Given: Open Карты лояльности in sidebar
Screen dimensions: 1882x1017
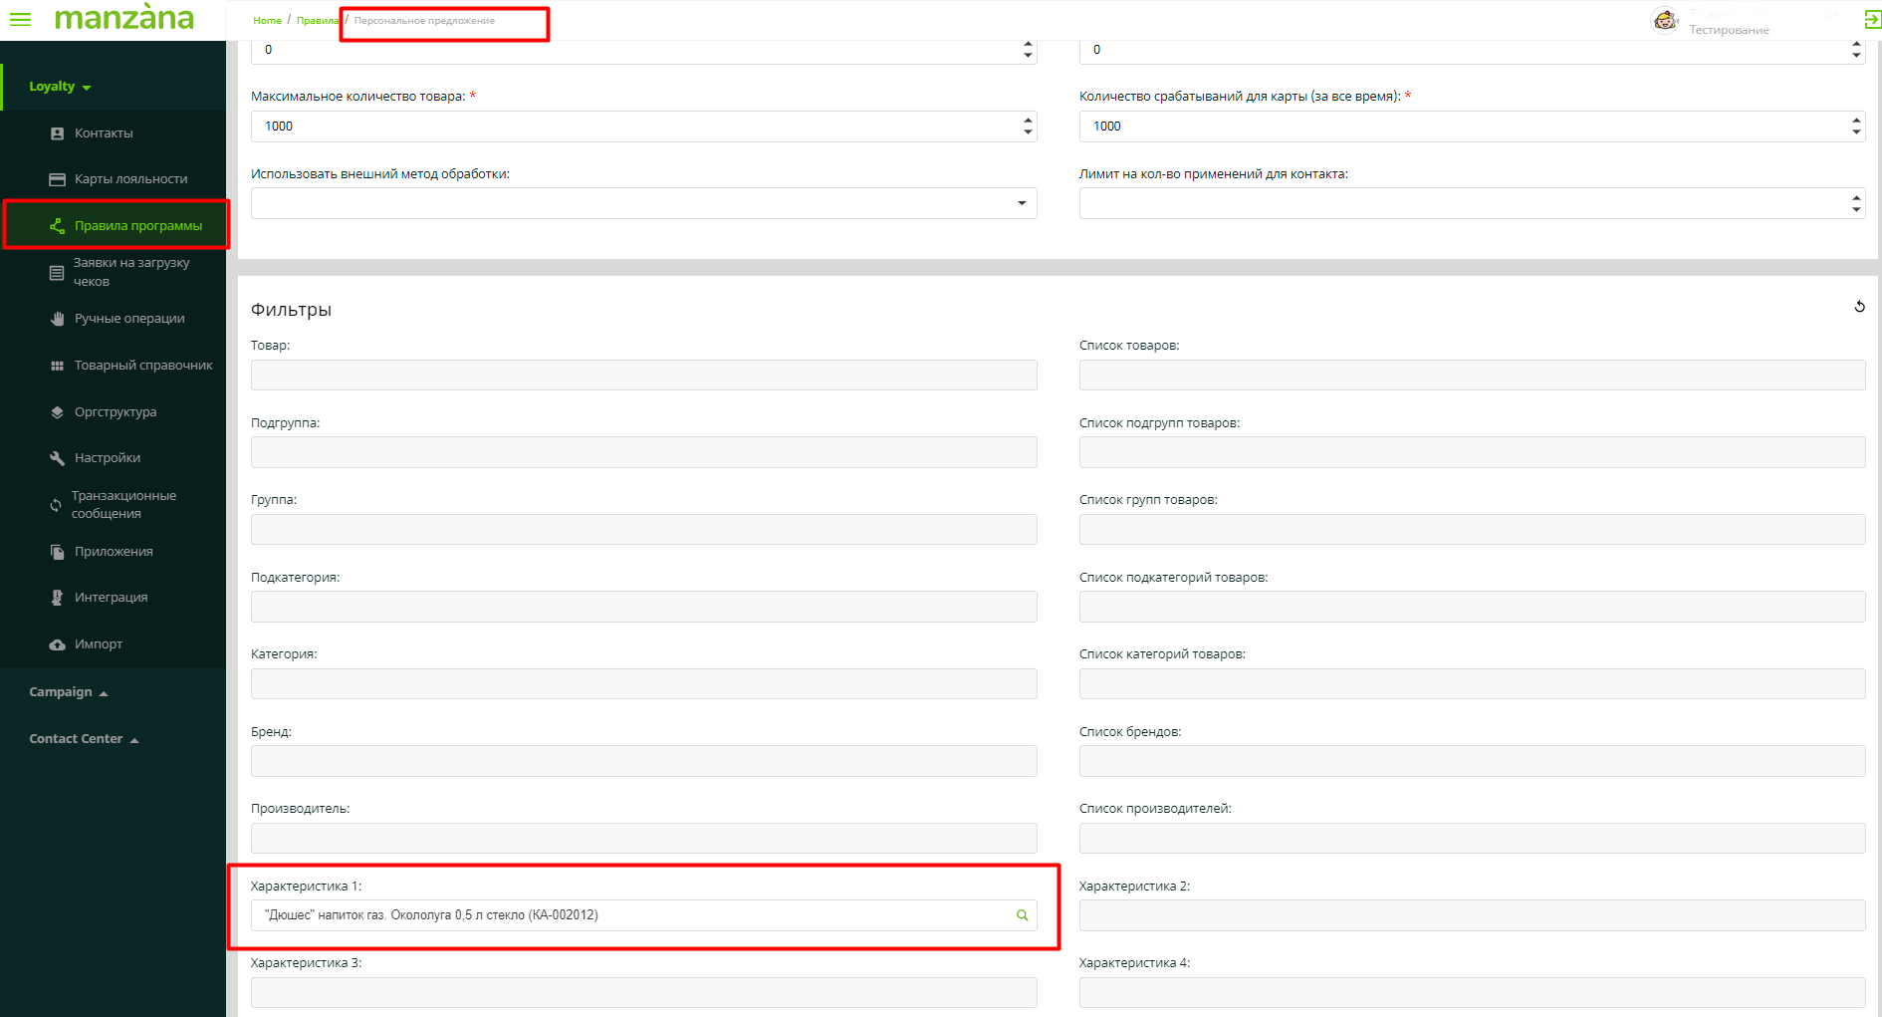Looking at the screenshot, I should (130, 179).
